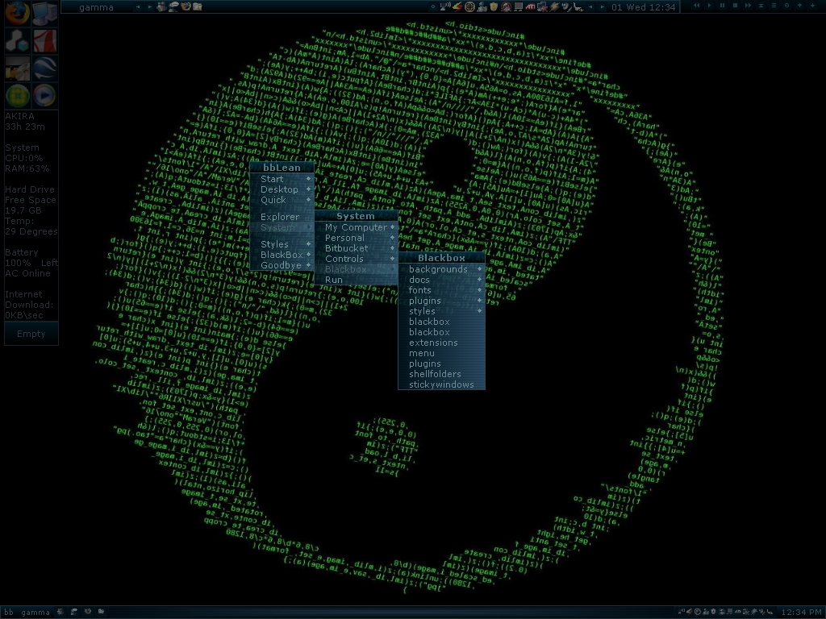Select Explorer in bbLean menu

tap(282, 217)
